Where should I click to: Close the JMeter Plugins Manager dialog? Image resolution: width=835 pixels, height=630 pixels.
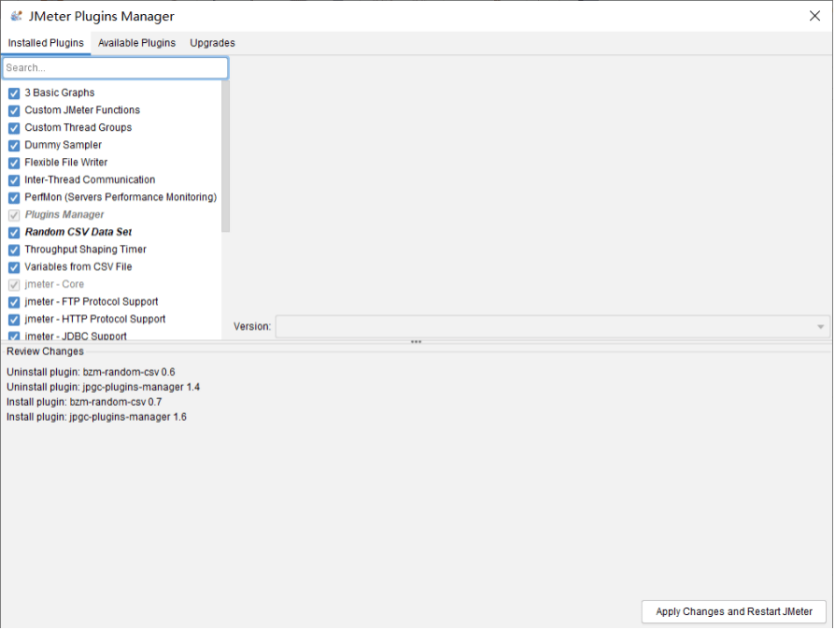[815, 16]
